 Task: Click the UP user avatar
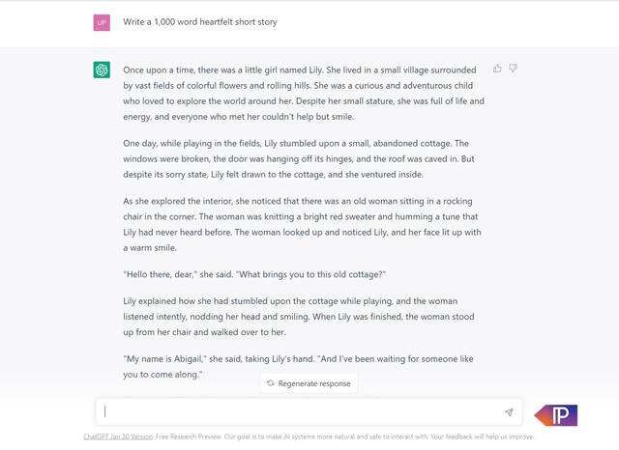pyautogui.click(x=102, y=22)
